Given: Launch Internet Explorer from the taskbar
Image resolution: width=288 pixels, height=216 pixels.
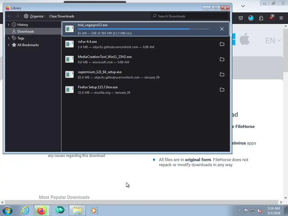Looking at the screenshot, I should 25,210.
